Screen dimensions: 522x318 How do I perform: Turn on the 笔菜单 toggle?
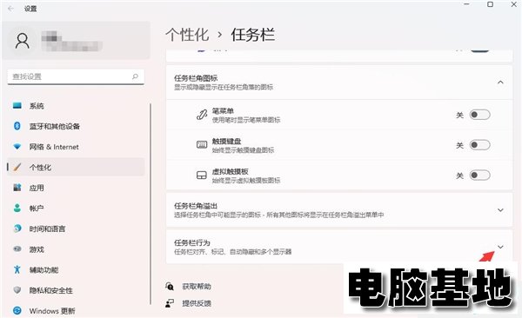click(479, 115)
